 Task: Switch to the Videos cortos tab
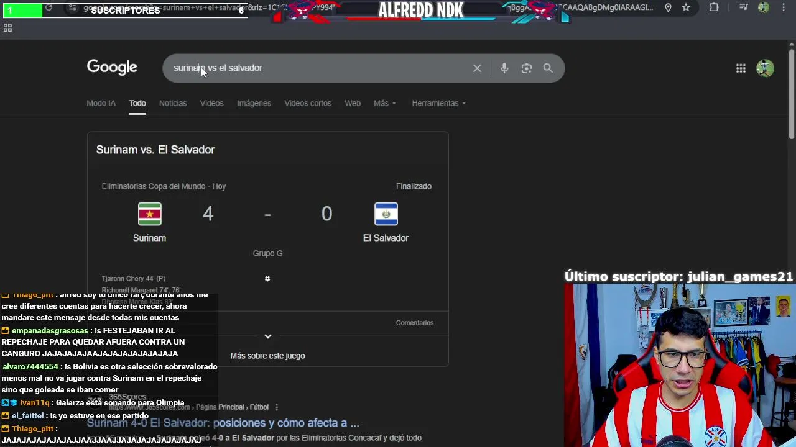[308, 103]
